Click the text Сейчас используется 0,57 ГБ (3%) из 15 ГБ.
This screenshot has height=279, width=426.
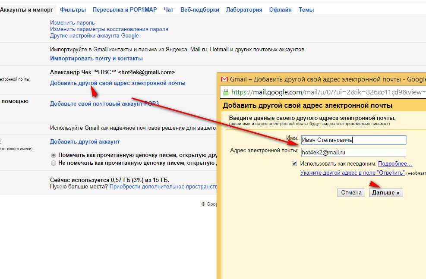pyautogui.click(x=110, y=180)
